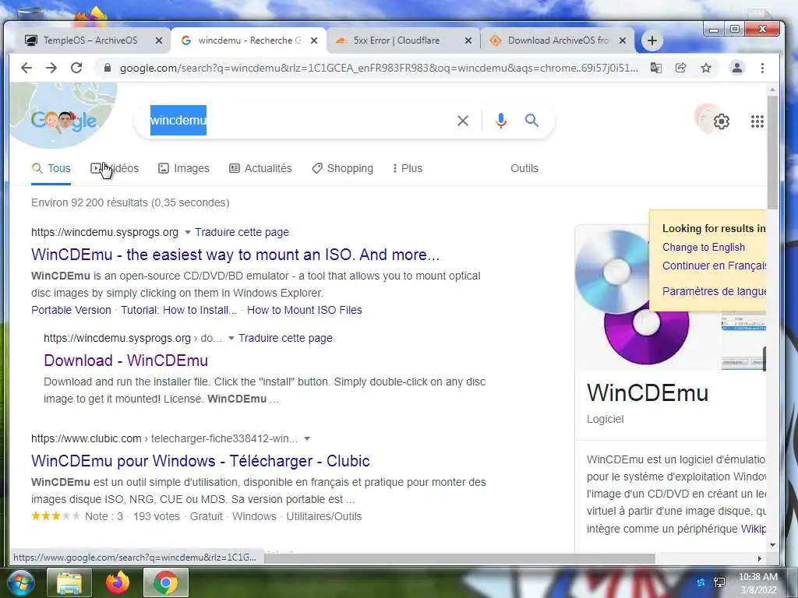Viewport: 798px width, 598px height.
Task: Click the horizontal scrollbar right arrow
Action: [x=759, y=558]
